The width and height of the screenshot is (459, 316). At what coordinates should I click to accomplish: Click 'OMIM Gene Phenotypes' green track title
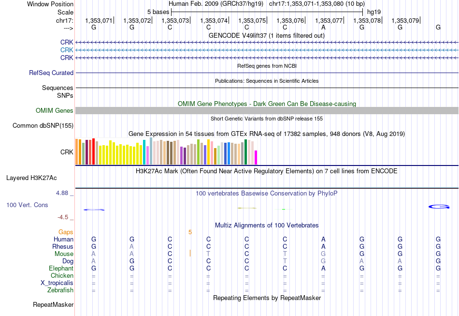click(267, 104)
